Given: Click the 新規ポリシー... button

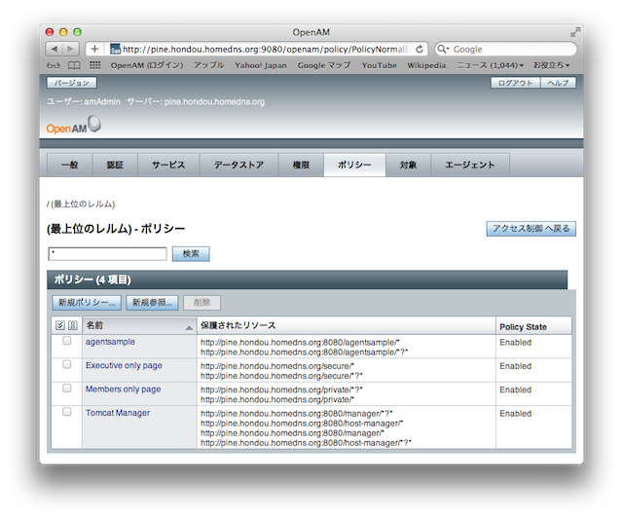Looking at the screenshot, I should [87, 303].
